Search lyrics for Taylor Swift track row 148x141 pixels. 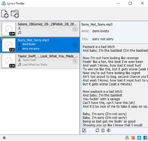coord(75,61)
